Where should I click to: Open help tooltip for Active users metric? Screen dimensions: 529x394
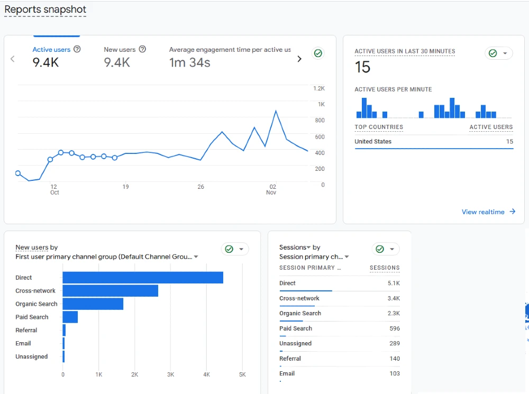77,49
